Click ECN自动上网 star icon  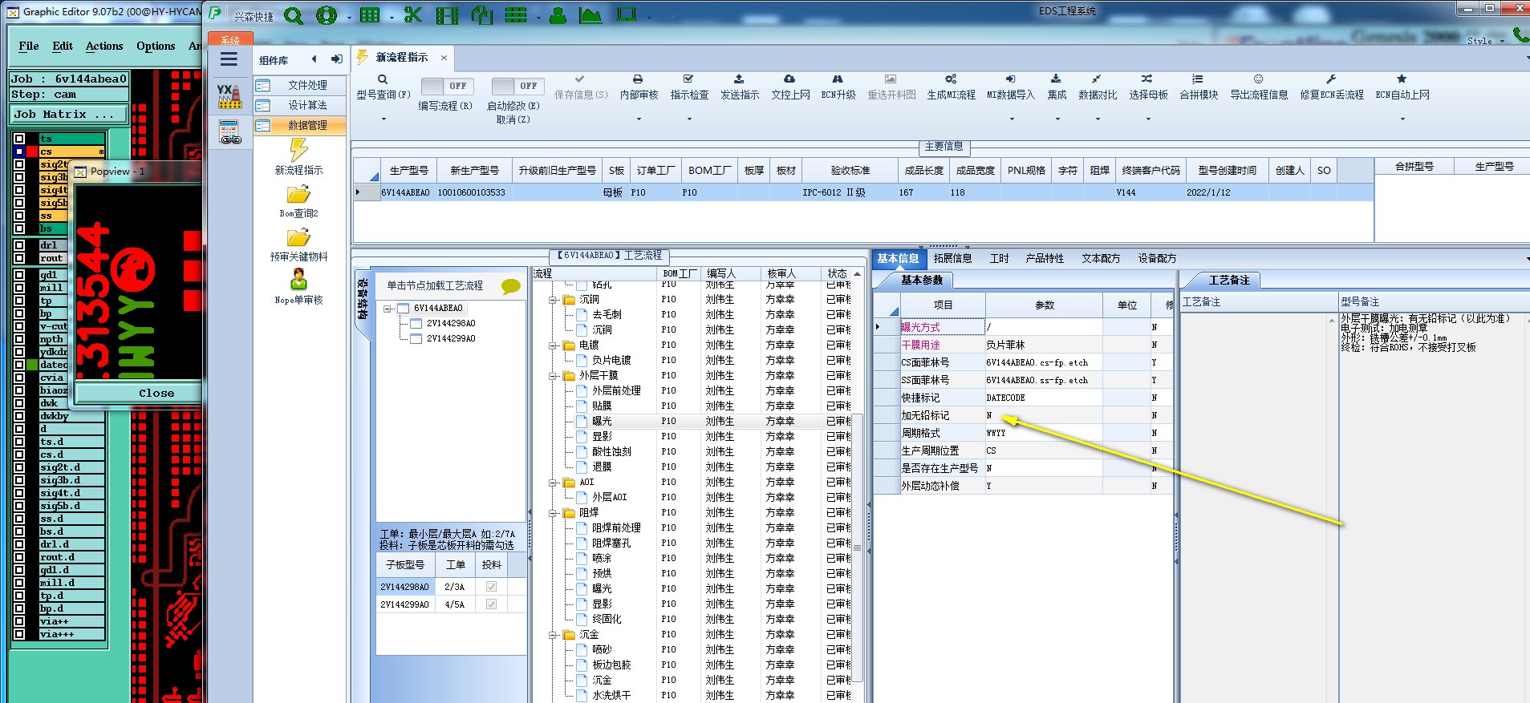[x=1402, y=79]
